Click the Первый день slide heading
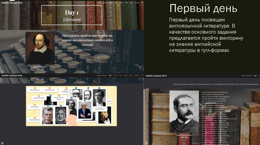Viewport: 260px width, 145px height. tap(203, 8)
